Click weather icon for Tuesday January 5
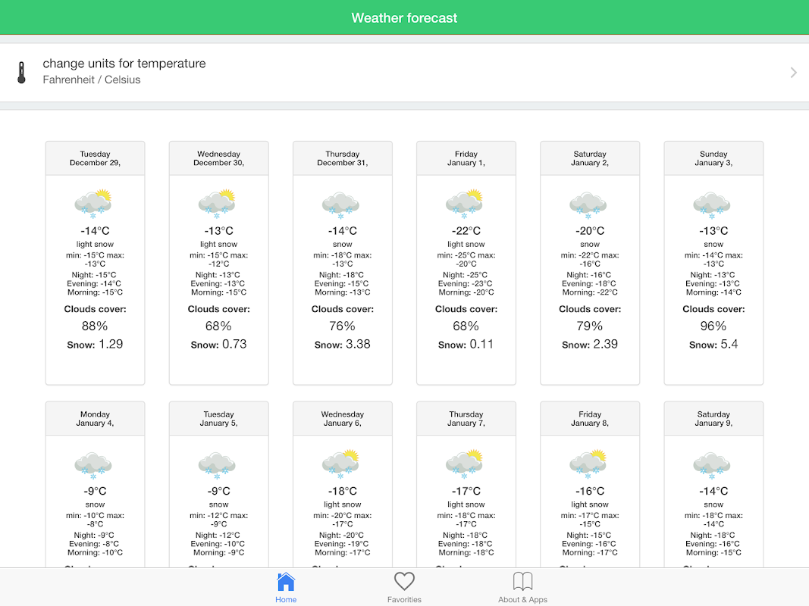Screen dimensions: 809x606 point(217,465)
